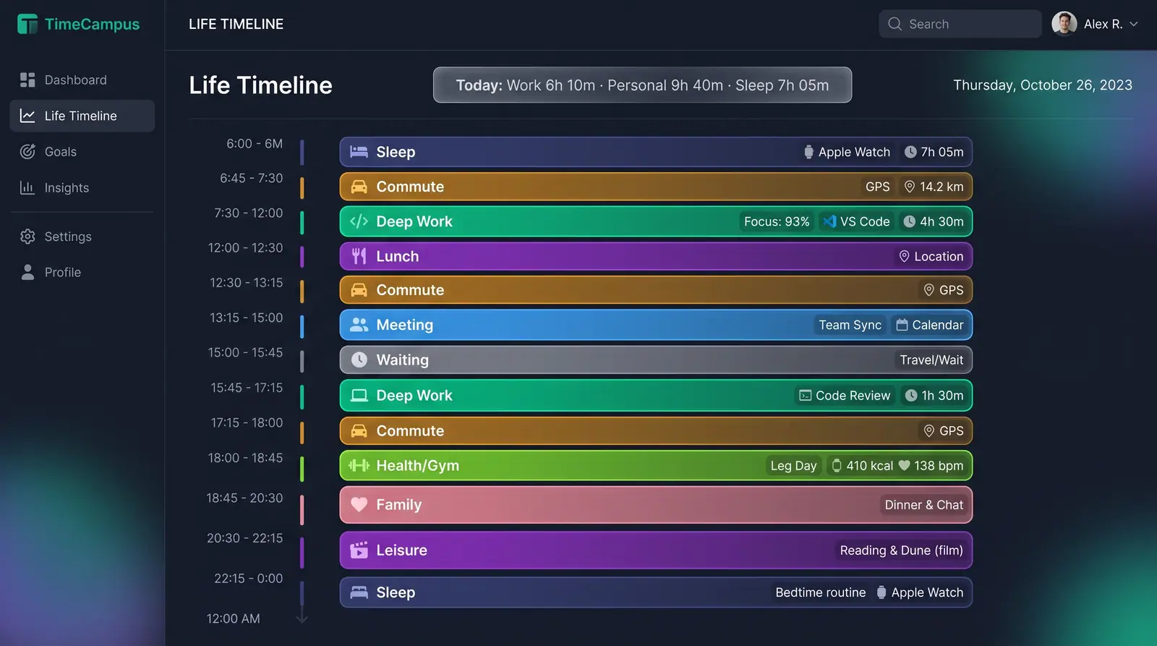The width and height of the screenshot is (1157, 646).
Task: Open the Waiting activity block
Action: [x=656, y=360]
